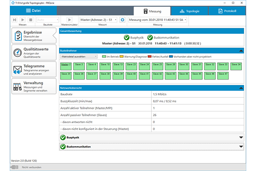Click the Ergebnisse clipboard checklist icon
Image resolution: width=256 pixels, height=171 pixels.
click(x=18, y=35)
